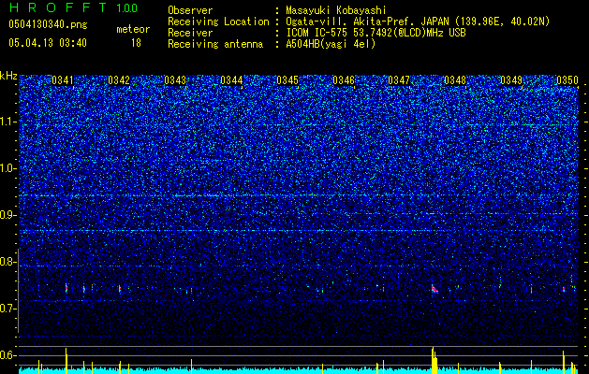Screen dimensions: 589x374
Task: Click the 0.9 frequency axis label
Action: (8, 215)
